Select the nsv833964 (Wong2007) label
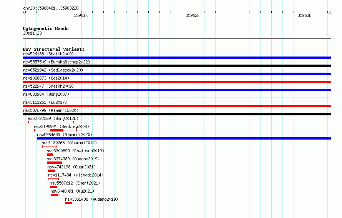342x218 pixels. pyautogui.click(x=46, y=94)
